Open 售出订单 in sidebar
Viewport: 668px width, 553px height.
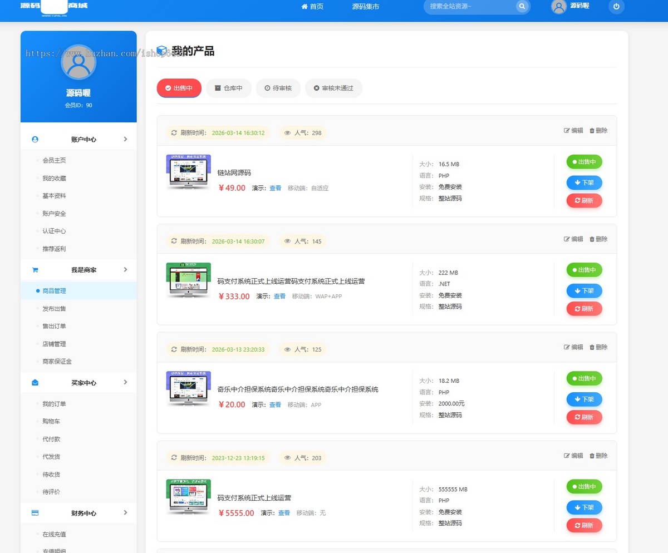click(55, 326)
